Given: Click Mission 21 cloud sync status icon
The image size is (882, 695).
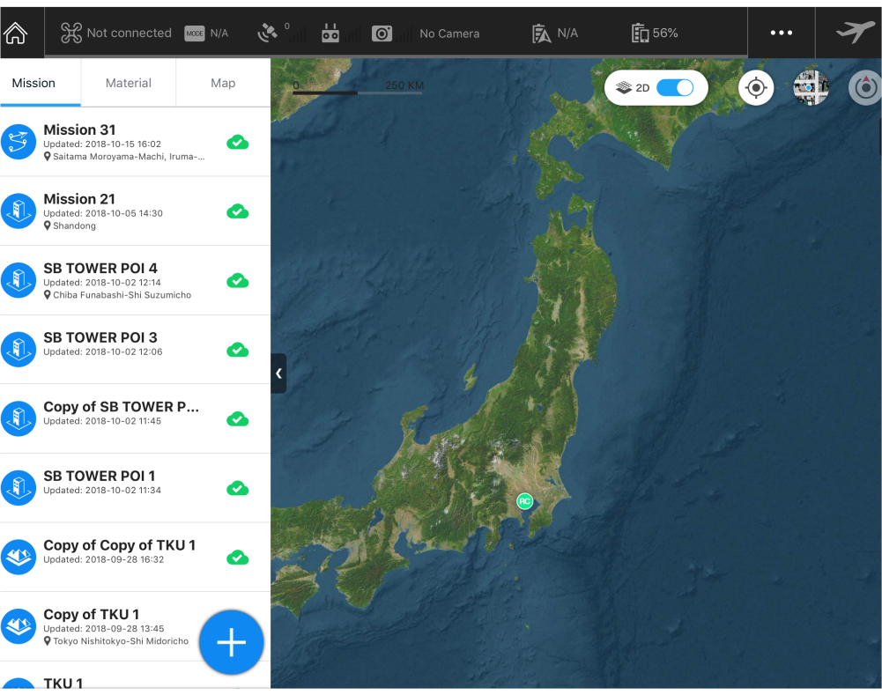Looking at the screenshot, I should [x=237, y=211].
